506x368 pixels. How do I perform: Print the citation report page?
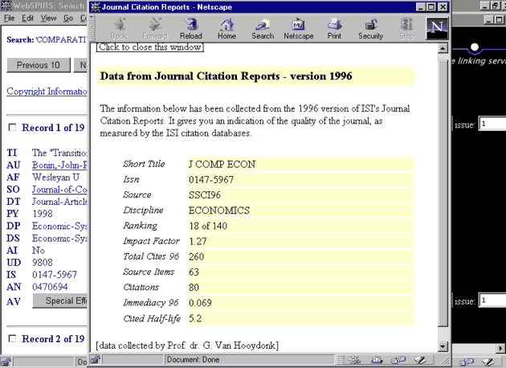[x=334, y=28]
